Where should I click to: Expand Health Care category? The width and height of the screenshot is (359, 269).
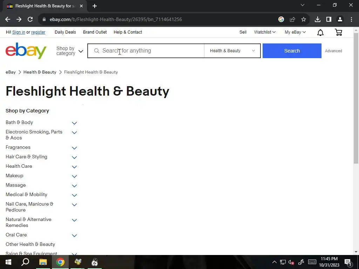[x=74, y=167]
